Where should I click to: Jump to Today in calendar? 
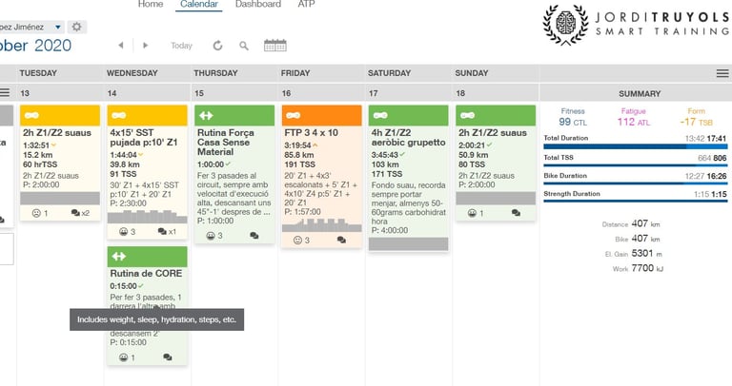pos(182,46)
